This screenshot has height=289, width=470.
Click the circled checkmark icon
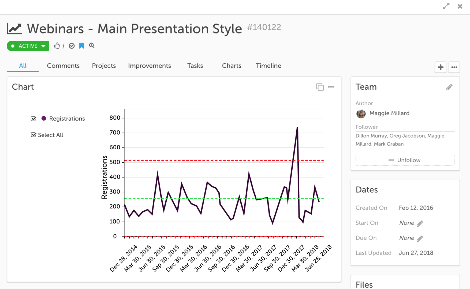click(x=72, y=46)
